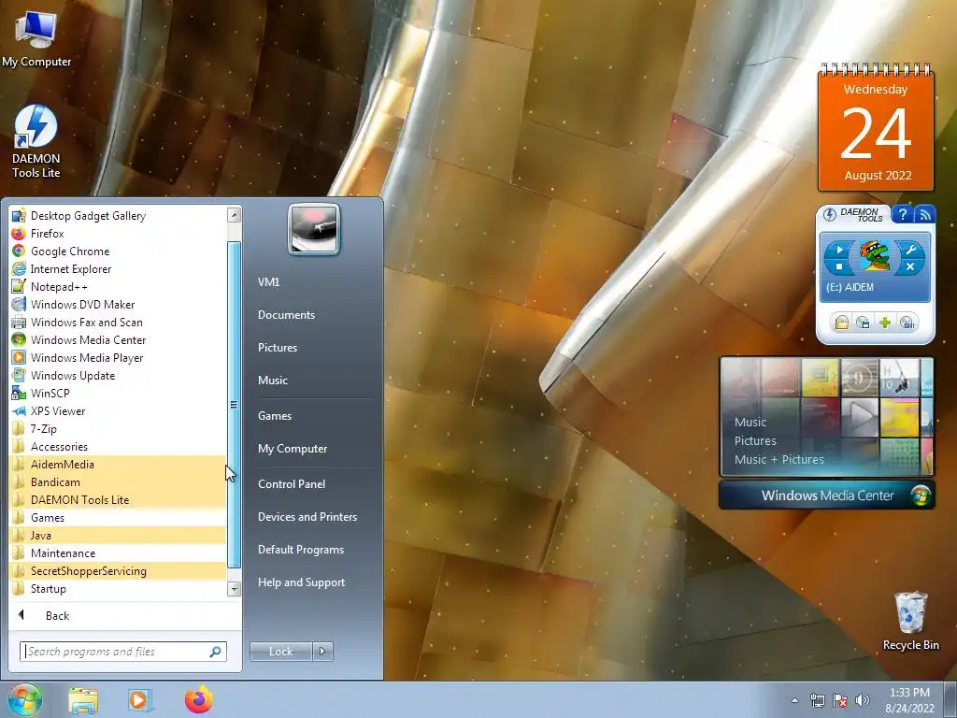957x718 pixels.
Task: Open Games in the right Start pane
Action: click(275, 416)
